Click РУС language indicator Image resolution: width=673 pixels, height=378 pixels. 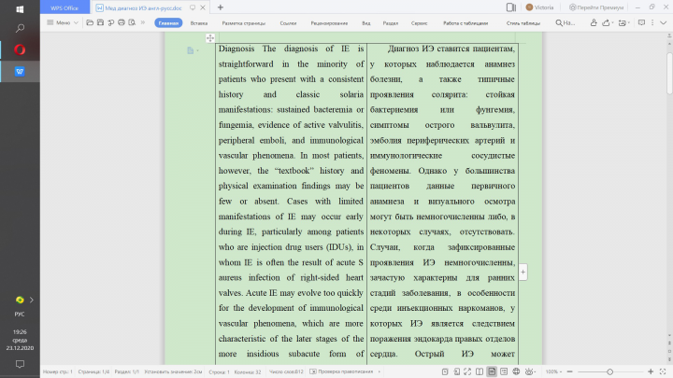(20, 315)
